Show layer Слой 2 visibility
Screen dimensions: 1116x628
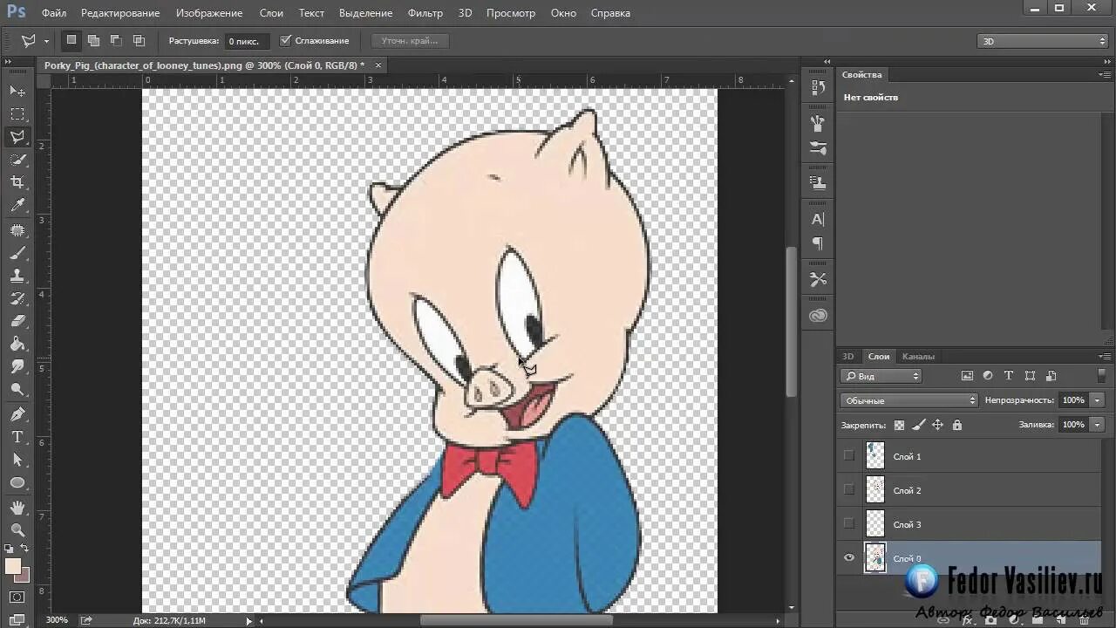pos(848,489)
